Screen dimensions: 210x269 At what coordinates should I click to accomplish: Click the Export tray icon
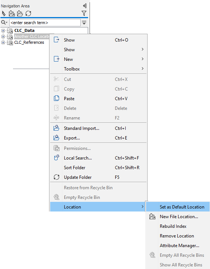(x=56, y=138)
